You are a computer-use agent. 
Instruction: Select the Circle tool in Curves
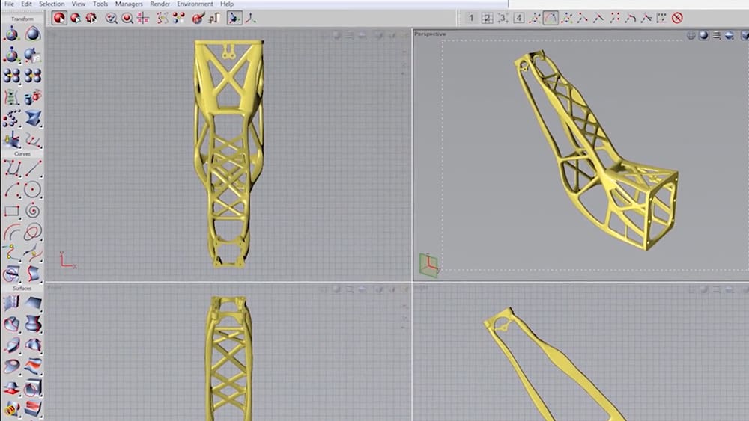pyautogui.click(x=32, y=190)
